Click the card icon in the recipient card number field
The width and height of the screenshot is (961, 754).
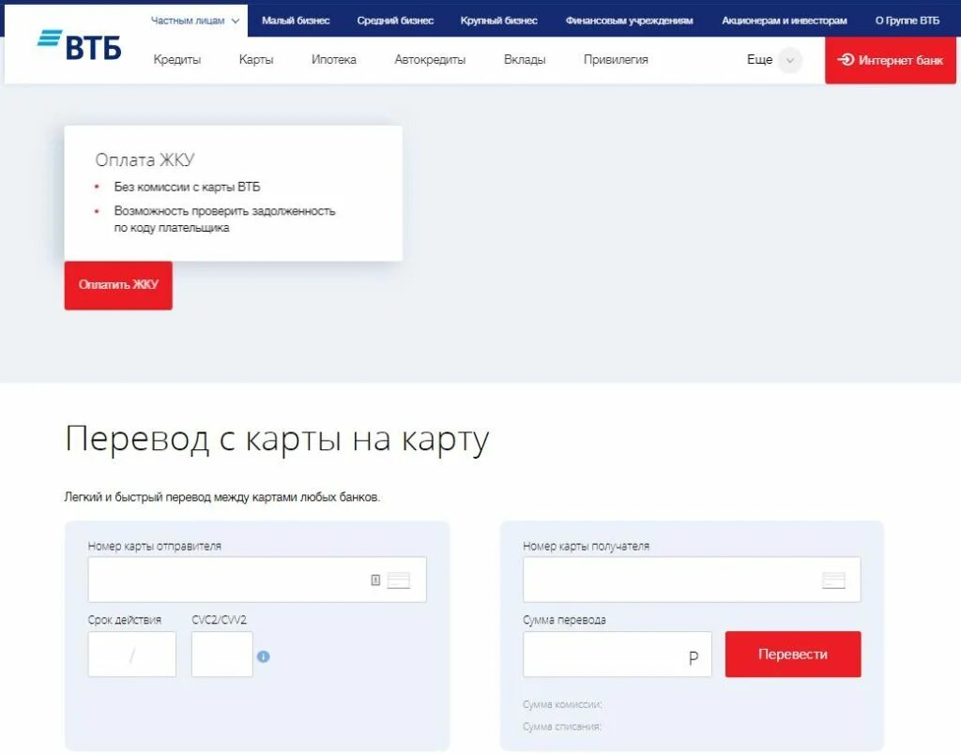point(833,581)
